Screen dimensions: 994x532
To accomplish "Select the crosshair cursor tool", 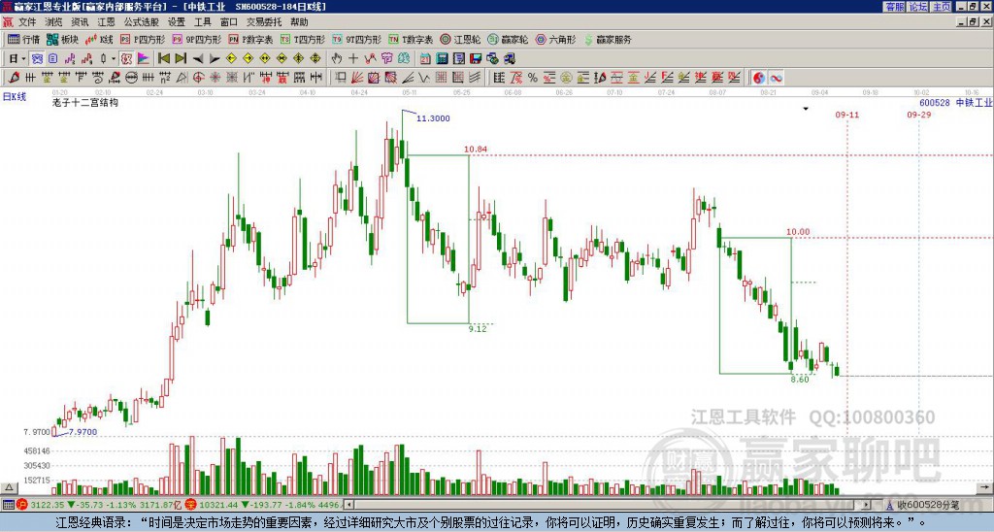I will click(353, 59).
